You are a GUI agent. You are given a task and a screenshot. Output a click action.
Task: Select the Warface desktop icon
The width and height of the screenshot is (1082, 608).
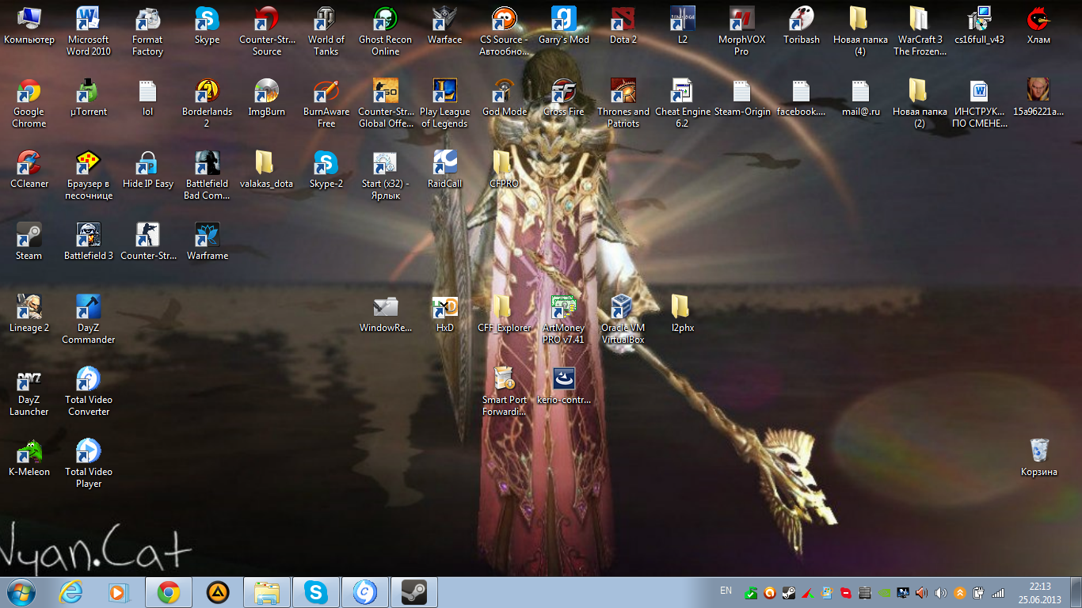[x=445, y=25]
